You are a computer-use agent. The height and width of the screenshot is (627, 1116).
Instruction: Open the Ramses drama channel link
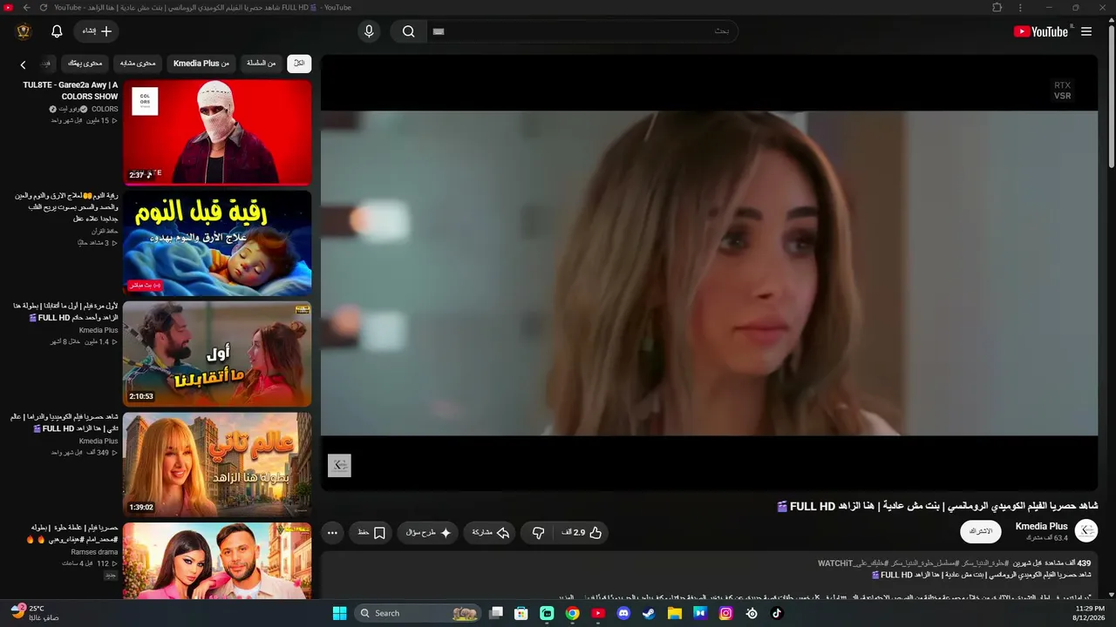click(x=94, y=552)
